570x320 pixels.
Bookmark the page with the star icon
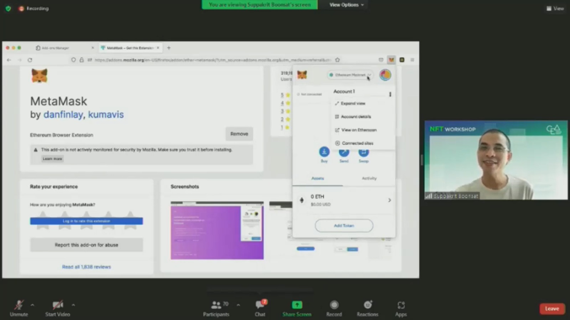(x=337, y=60)
